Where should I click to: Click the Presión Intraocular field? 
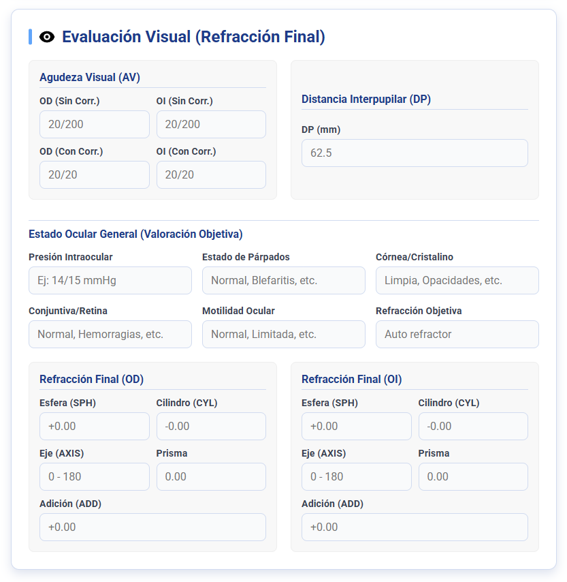click(x=110, y=280)
